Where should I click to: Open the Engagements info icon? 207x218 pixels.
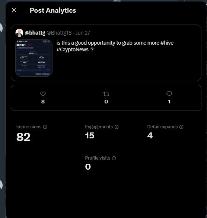point(117,127)
